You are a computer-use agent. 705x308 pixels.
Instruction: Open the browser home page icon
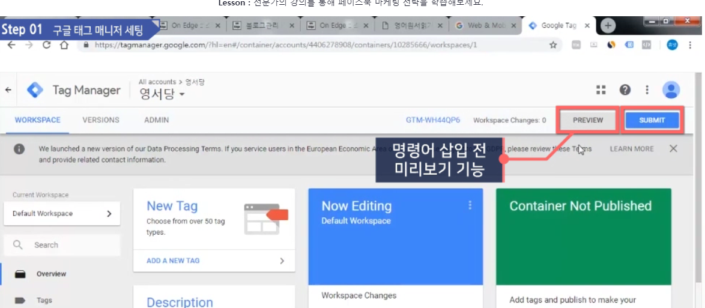pos(64,45)
